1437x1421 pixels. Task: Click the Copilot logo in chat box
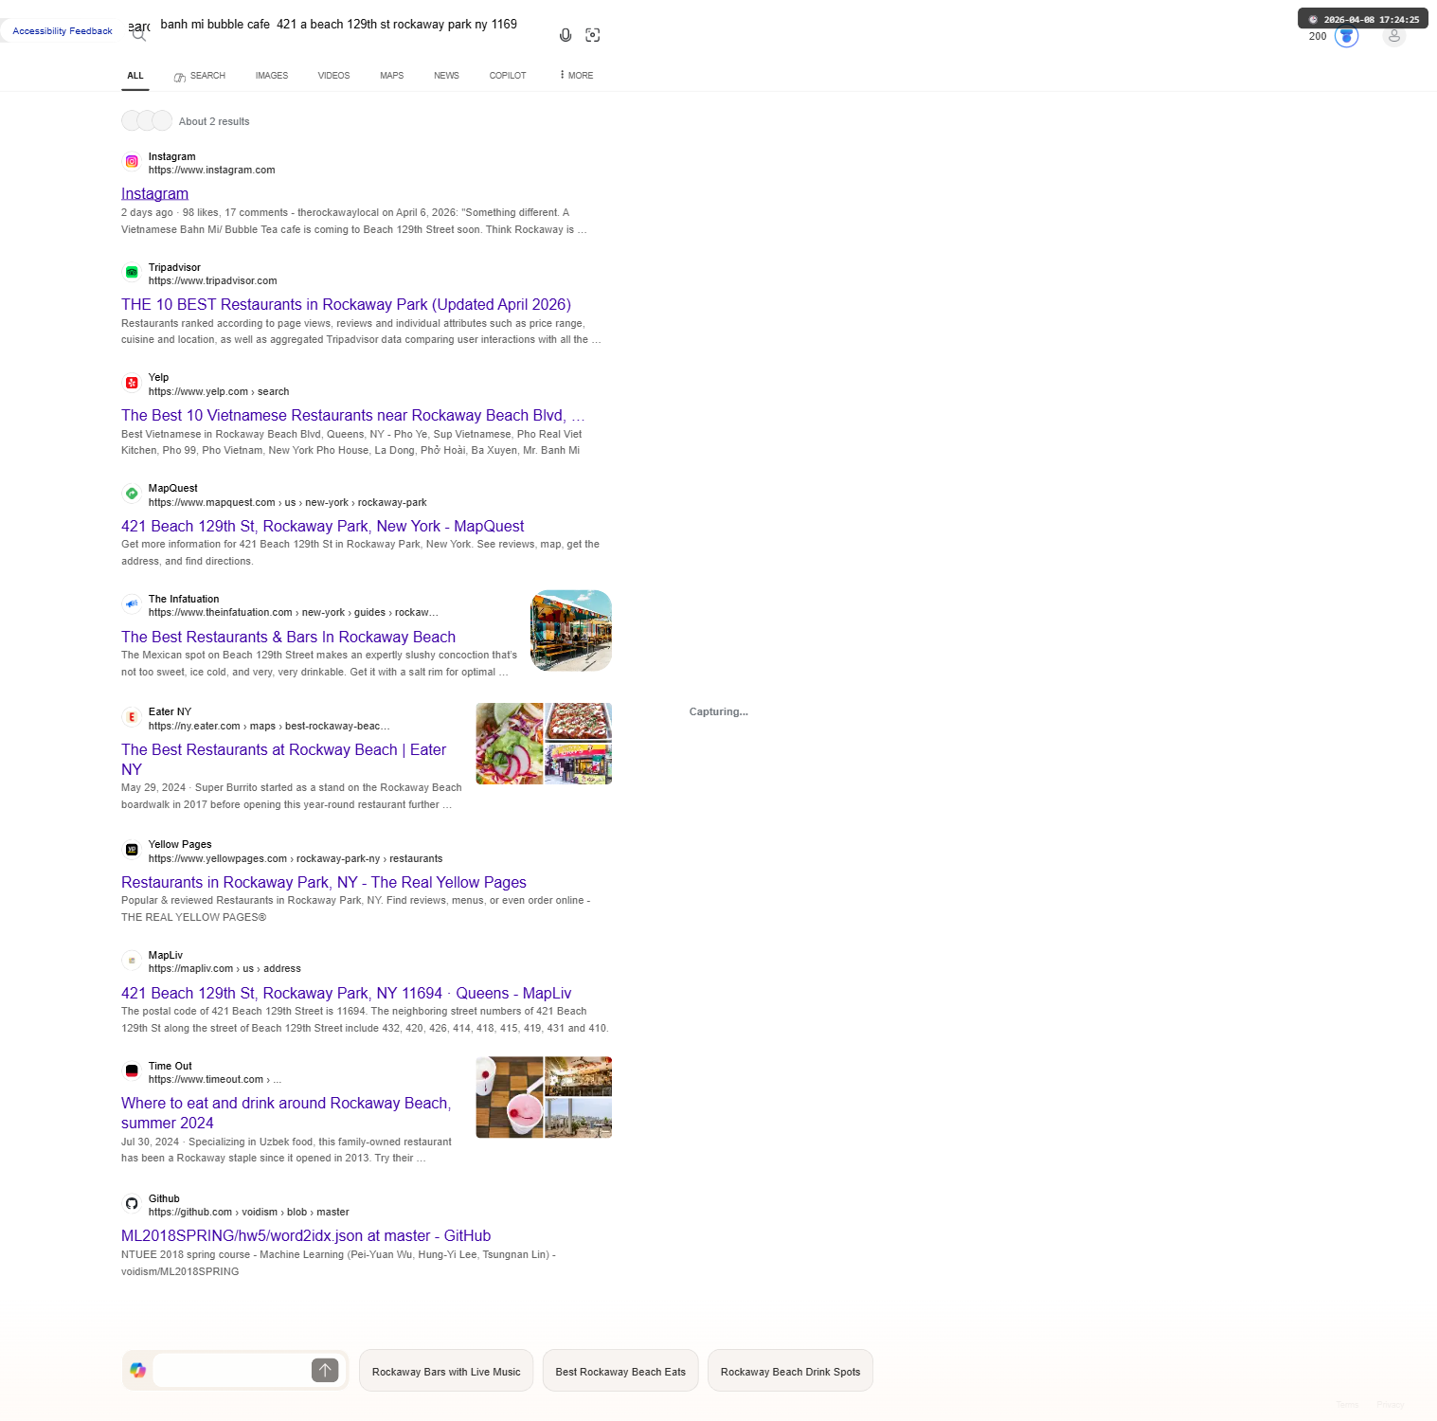[138, 1371]
